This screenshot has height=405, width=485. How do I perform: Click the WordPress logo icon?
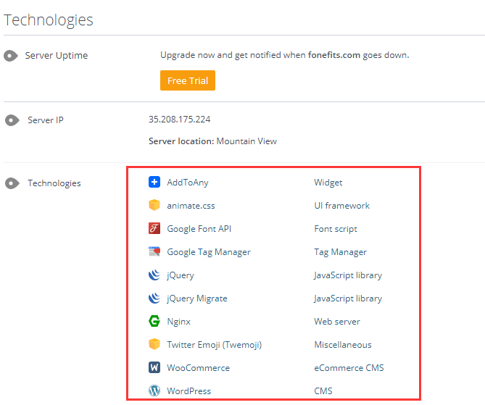154,391
